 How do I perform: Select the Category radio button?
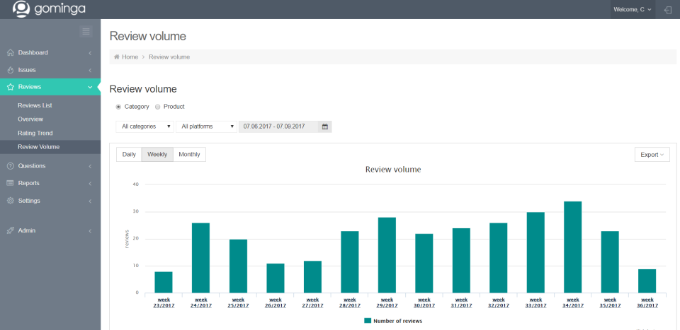[x=118, y=107]
